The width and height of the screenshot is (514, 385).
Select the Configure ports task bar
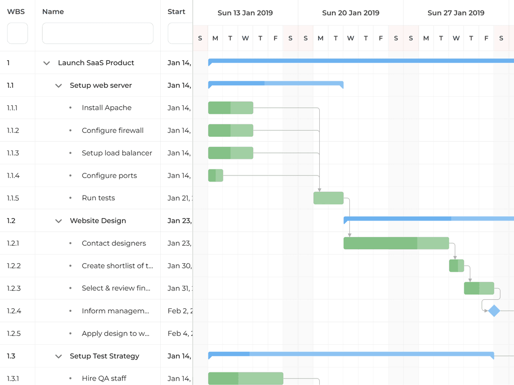coord(215,175)
